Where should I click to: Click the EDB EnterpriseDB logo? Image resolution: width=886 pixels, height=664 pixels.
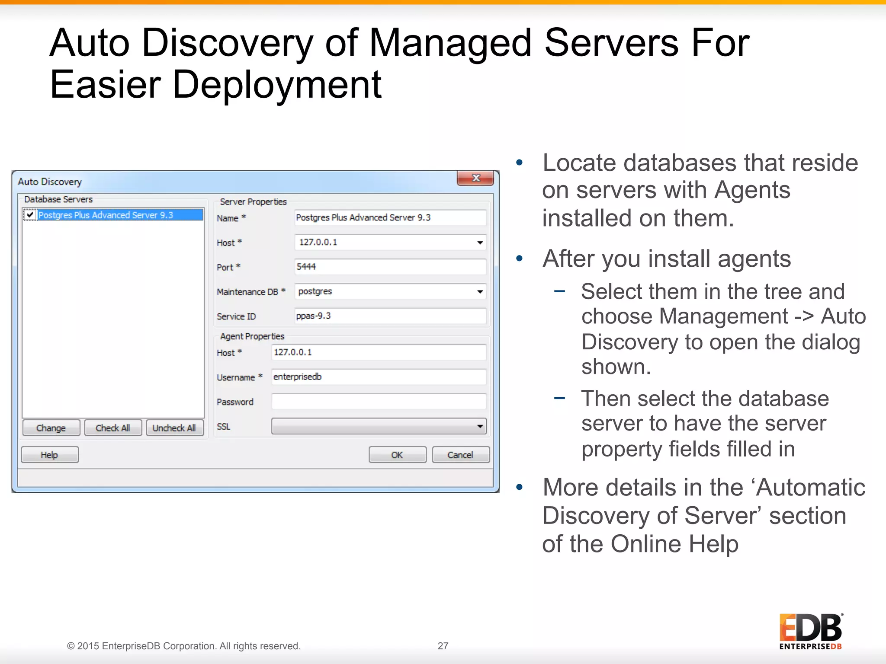[x=811, y=631]
